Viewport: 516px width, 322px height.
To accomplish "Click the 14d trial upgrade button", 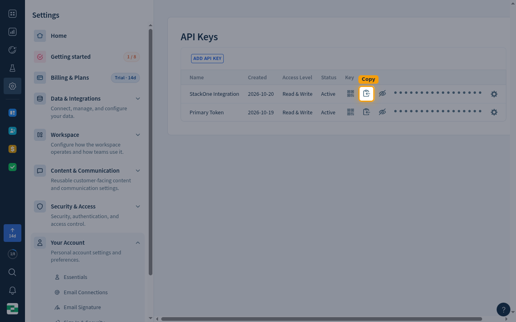I will tap(12, 233).
